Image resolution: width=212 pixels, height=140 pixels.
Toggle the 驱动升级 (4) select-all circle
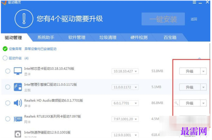point(5,58)
